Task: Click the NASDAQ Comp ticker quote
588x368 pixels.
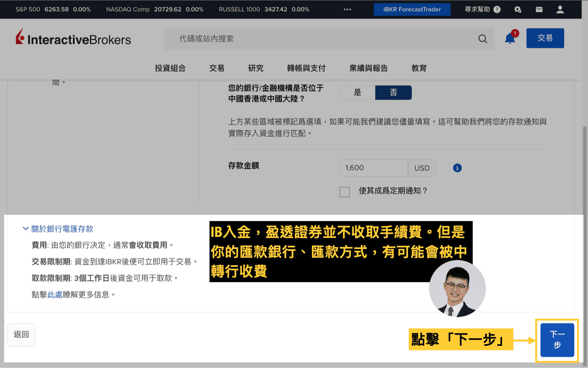Action: click(x=155, y=9)
